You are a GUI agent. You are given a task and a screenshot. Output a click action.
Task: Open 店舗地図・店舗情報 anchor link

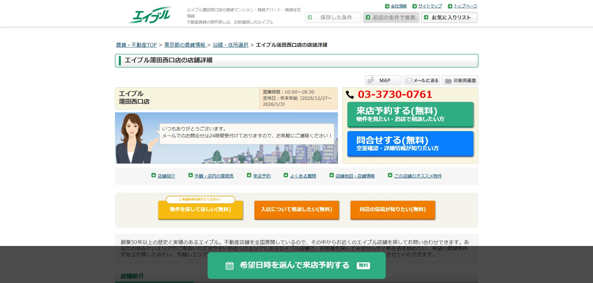[x=355, y=176]
